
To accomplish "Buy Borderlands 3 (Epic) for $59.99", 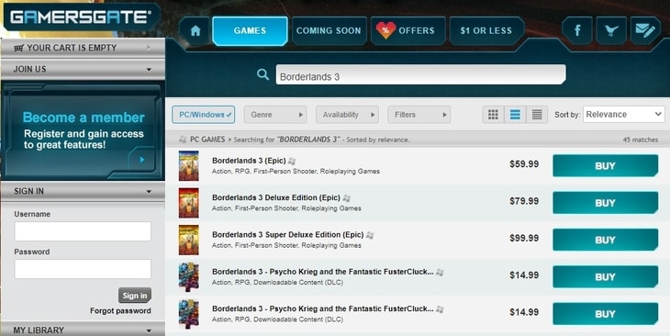I will tap(605, 166).
